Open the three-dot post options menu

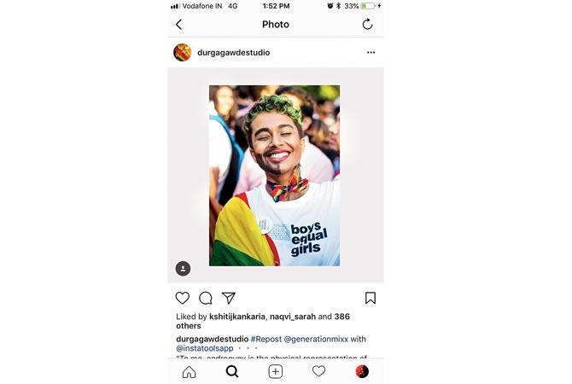[371, 53]
